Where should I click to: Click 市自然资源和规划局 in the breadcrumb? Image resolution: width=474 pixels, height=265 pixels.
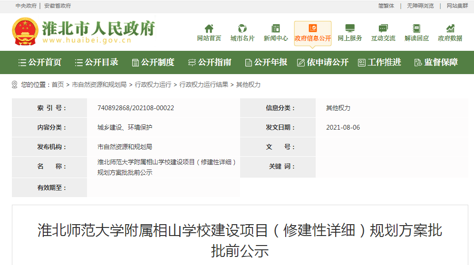(x=99, y=85)
